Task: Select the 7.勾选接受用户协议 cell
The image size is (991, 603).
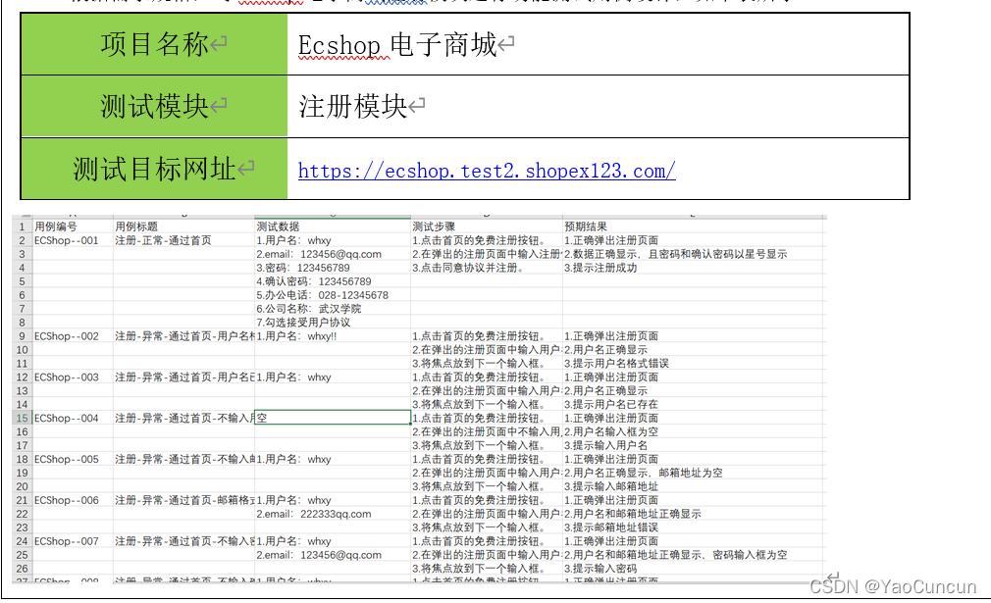Action: [x=333, y=322]
